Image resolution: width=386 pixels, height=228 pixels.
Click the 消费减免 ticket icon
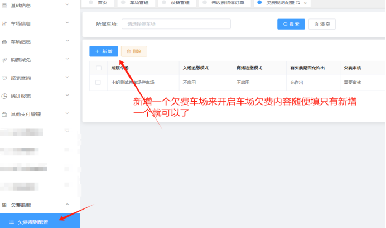point(4,60)
